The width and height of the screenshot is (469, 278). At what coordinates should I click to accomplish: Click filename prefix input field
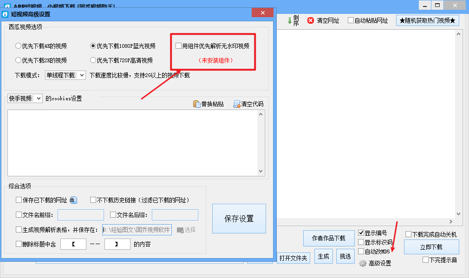(x=81, y=215)
